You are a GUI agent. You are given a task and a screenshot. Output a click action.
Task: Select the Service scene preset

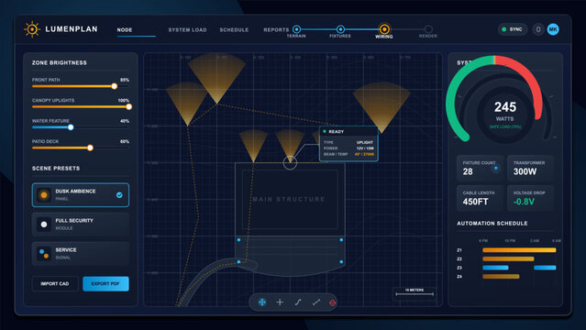pos(81,254)
